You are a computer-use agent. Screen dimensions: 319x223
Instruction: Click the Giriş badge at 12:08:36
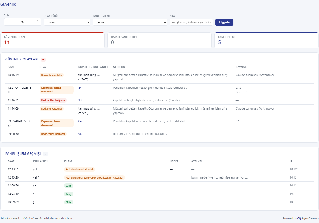click(69, 186)
